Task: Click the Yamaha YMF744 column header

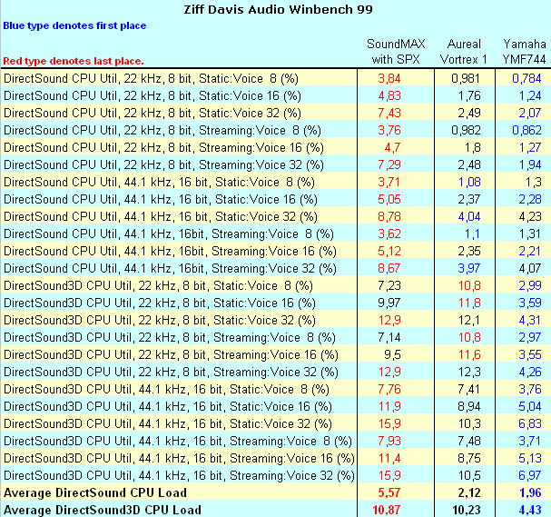Action: click(x=524, y=52)
